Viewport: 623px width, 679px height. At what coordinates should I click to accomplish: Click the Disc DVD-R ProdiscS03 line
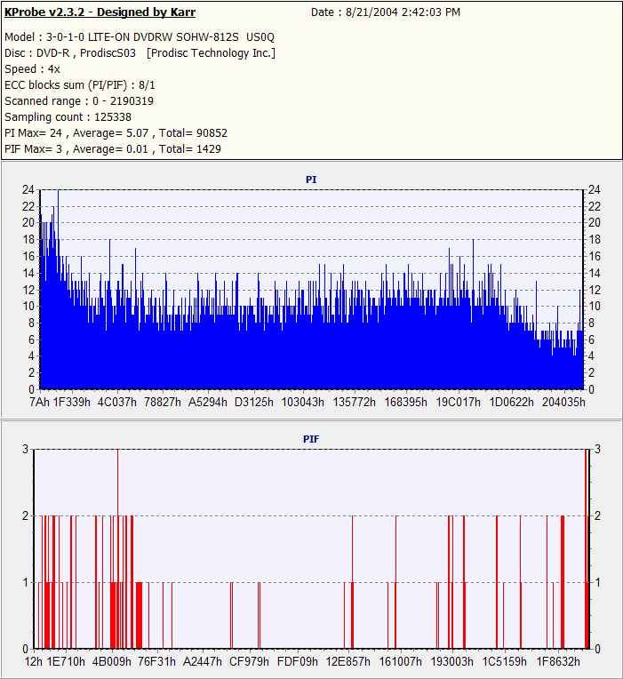click(140, 53)
